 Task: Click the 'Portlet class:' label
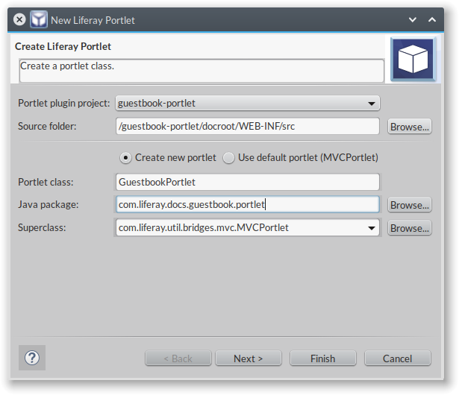point(46,182)
